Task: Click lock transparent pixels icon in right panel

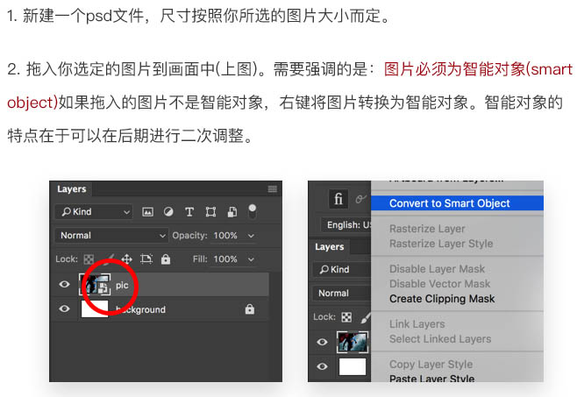Action: coord(346,317)
